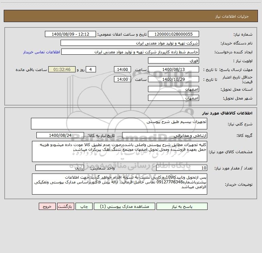
Task: Click the 'شماره نیاز:' label
Action: coord(243,34)
